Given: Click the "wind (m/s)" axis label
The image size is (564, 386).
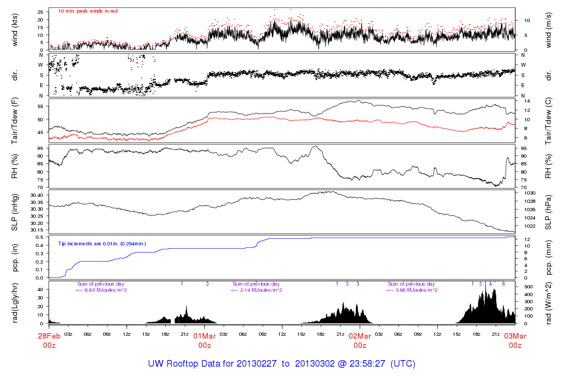Looking at the screenshot, I should pyautogui.click(x=548, y=30).
